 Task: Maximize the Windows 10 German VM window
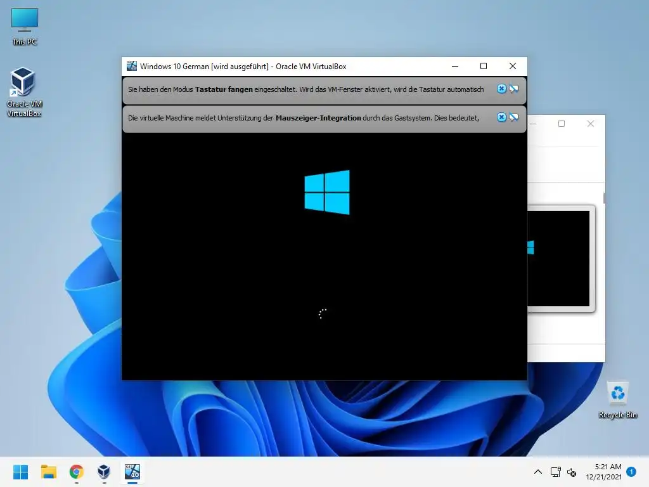click(484, 66)
